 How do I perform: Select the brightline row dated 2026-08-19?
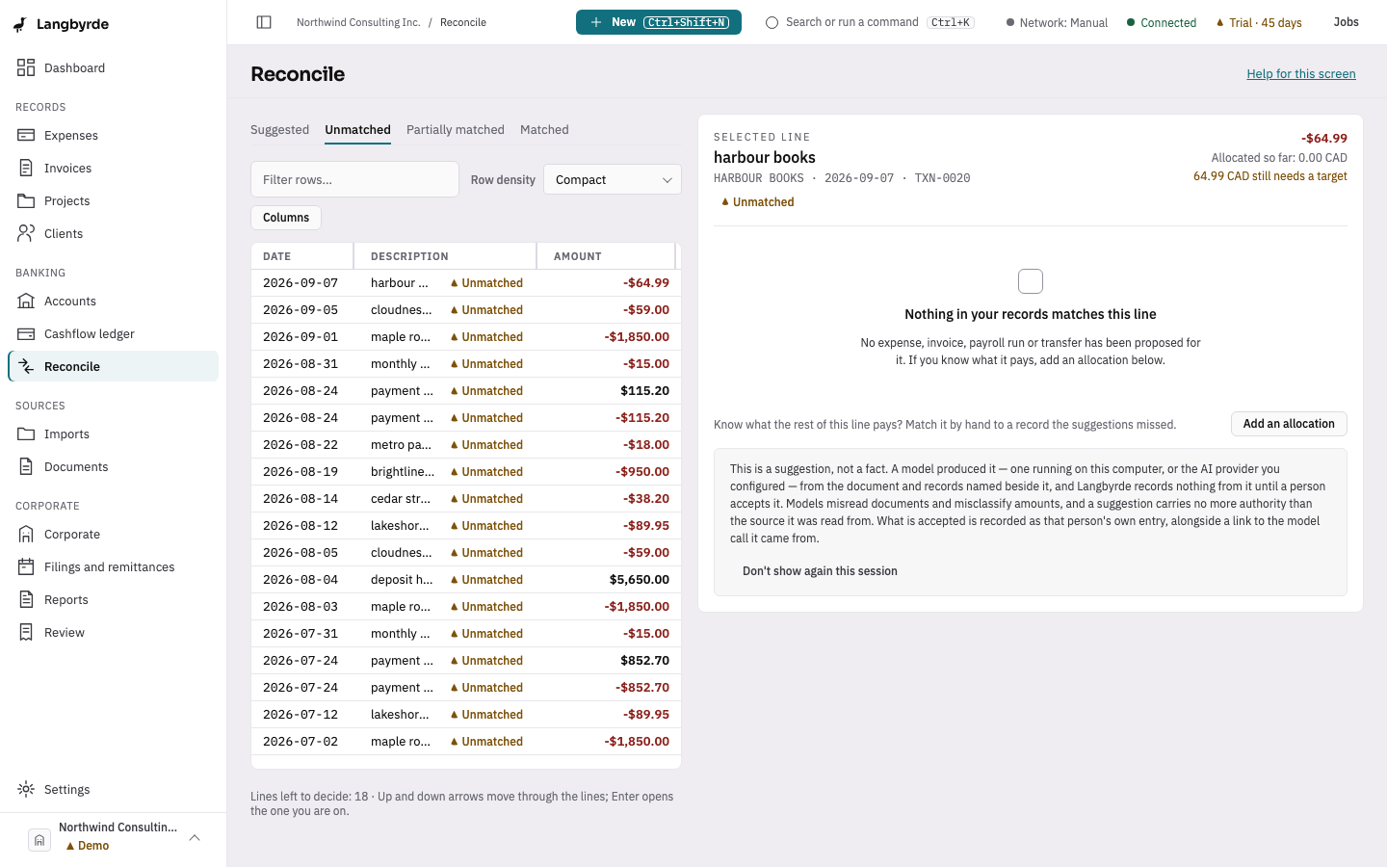(466, 472)
